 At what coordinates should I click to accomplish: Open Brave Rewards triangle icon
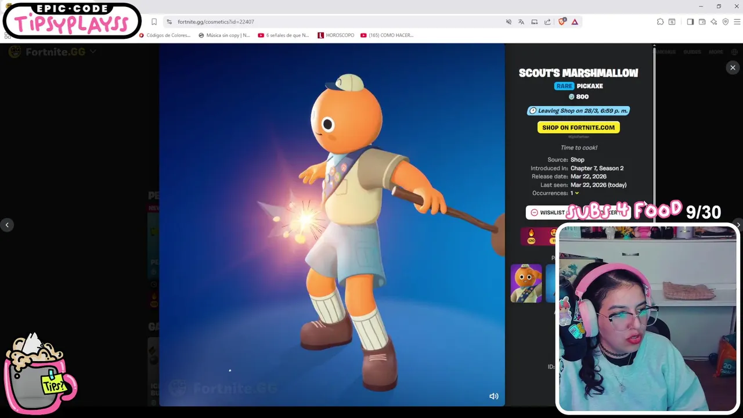click(x=575, y=21)
